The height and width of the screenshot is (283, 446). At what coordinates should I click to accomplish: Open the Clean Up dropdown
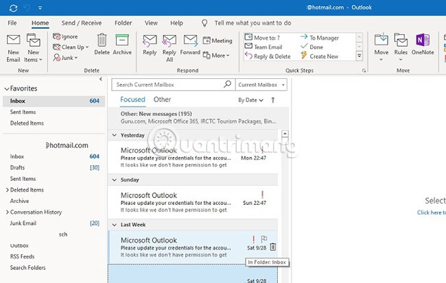[71, 47]
